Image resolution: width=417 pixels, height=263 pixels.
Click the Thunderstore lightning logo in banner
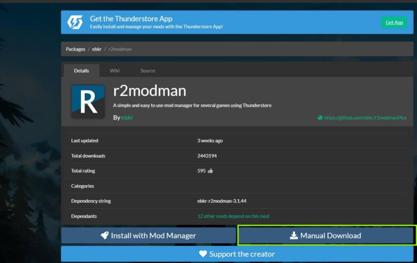click(x=75, y=22)
